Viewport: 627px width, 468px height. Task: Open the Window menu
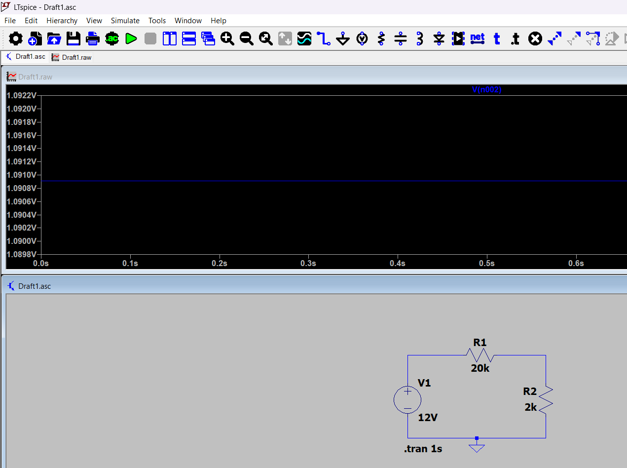tap(188, 20)
